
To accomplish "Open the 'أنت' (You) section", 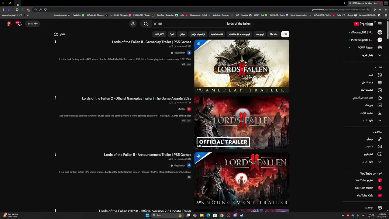I will (x=378, y=67).
